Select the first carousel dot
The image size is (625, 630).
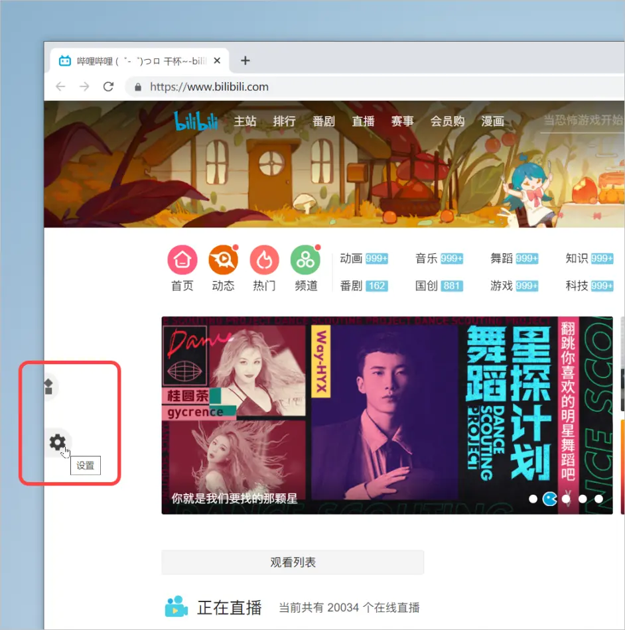533,499
